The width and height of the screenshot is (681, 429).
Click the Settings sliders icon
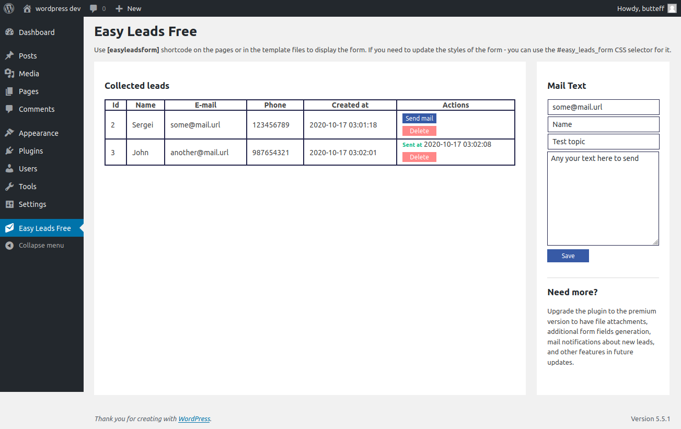9,204
